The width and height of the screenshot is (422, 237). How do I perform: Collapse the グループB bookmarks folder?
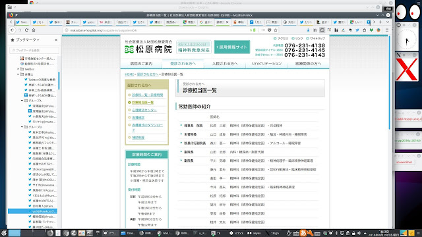22,127
